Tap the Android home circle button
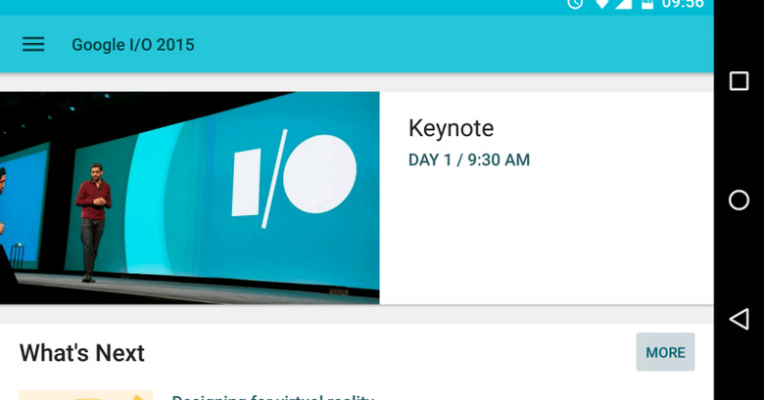 click(739, 200)
